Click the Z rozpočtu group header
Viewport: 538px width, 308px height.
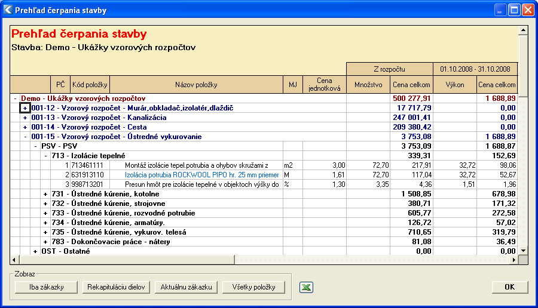[390, 69]
